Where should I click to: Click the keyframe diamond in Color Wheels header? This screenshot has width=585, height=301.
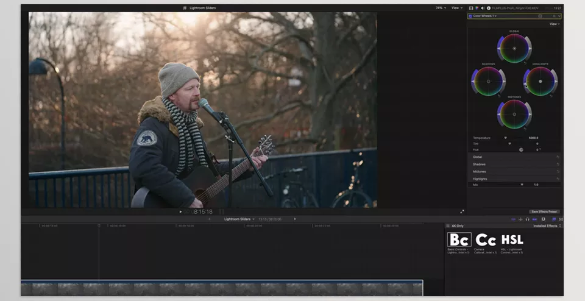pos(554,16)
